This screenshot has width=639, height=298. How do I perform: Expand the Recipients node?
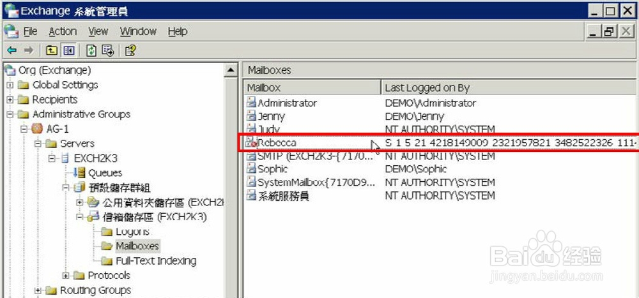10,100
